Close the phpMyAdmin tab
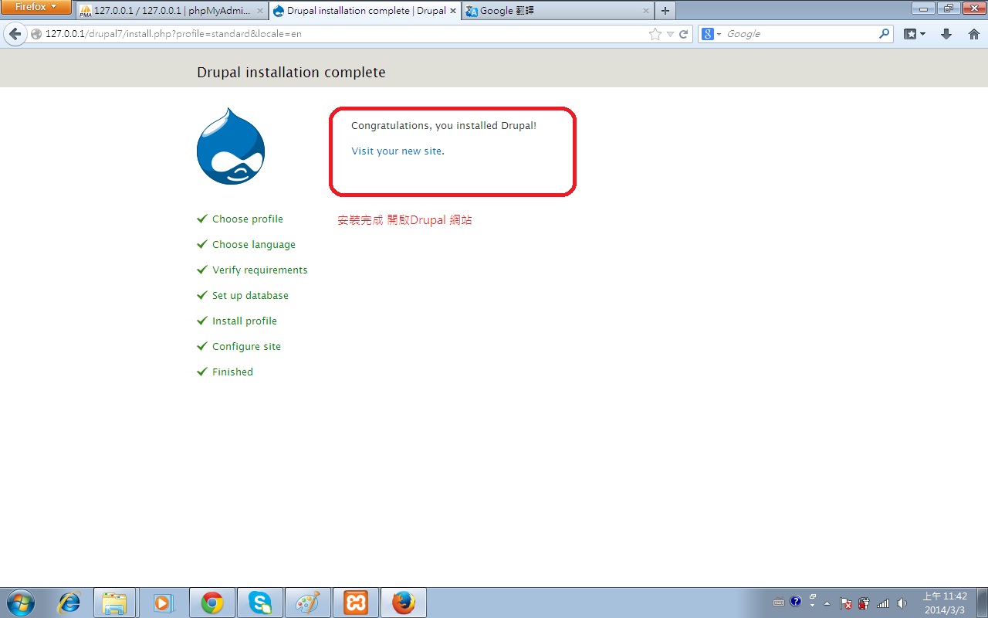 pyautogui.click(x=260, y=11)
